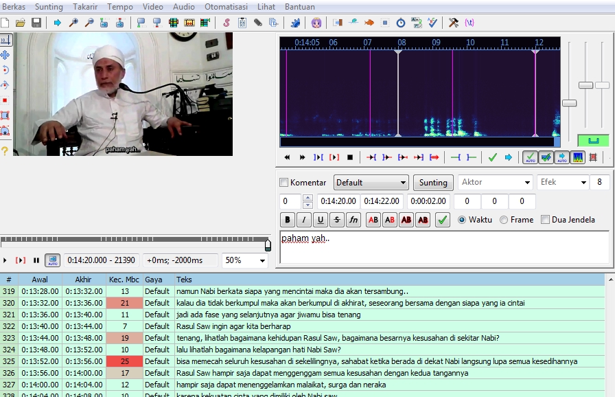The width and height of the screenshot is (615, 397).
Task: Click the Bold B formatting button
Action: point(288,220)
